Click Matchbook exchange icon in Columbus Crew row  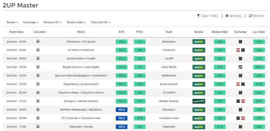pos(243,118)
